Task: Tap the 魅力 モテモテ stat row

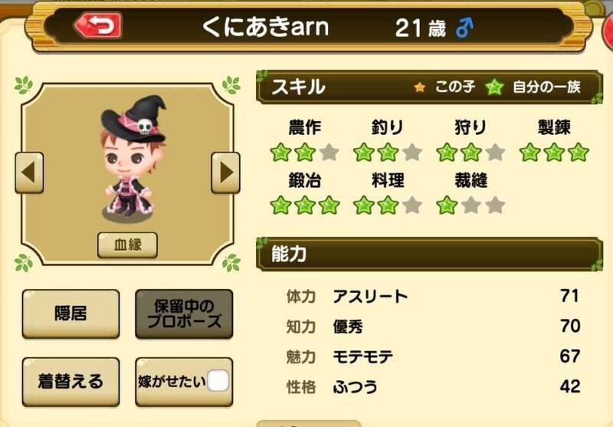Action: coord(432,356)
